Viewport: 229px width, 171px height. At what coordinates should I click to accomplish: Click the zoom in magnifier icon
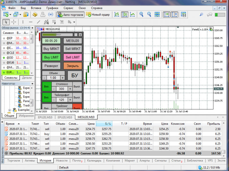click(x=141, y=15)
